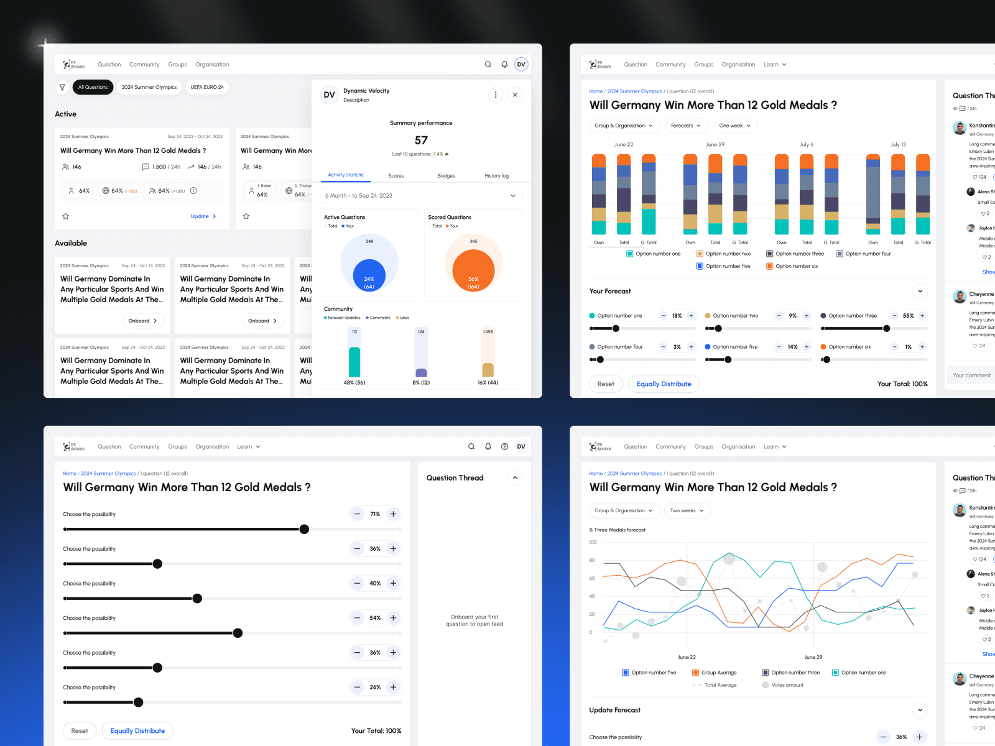This screenshot has height=746, width=995.
Task: Click the slider handle under the 26% row
Action: [x=139, y=702]
